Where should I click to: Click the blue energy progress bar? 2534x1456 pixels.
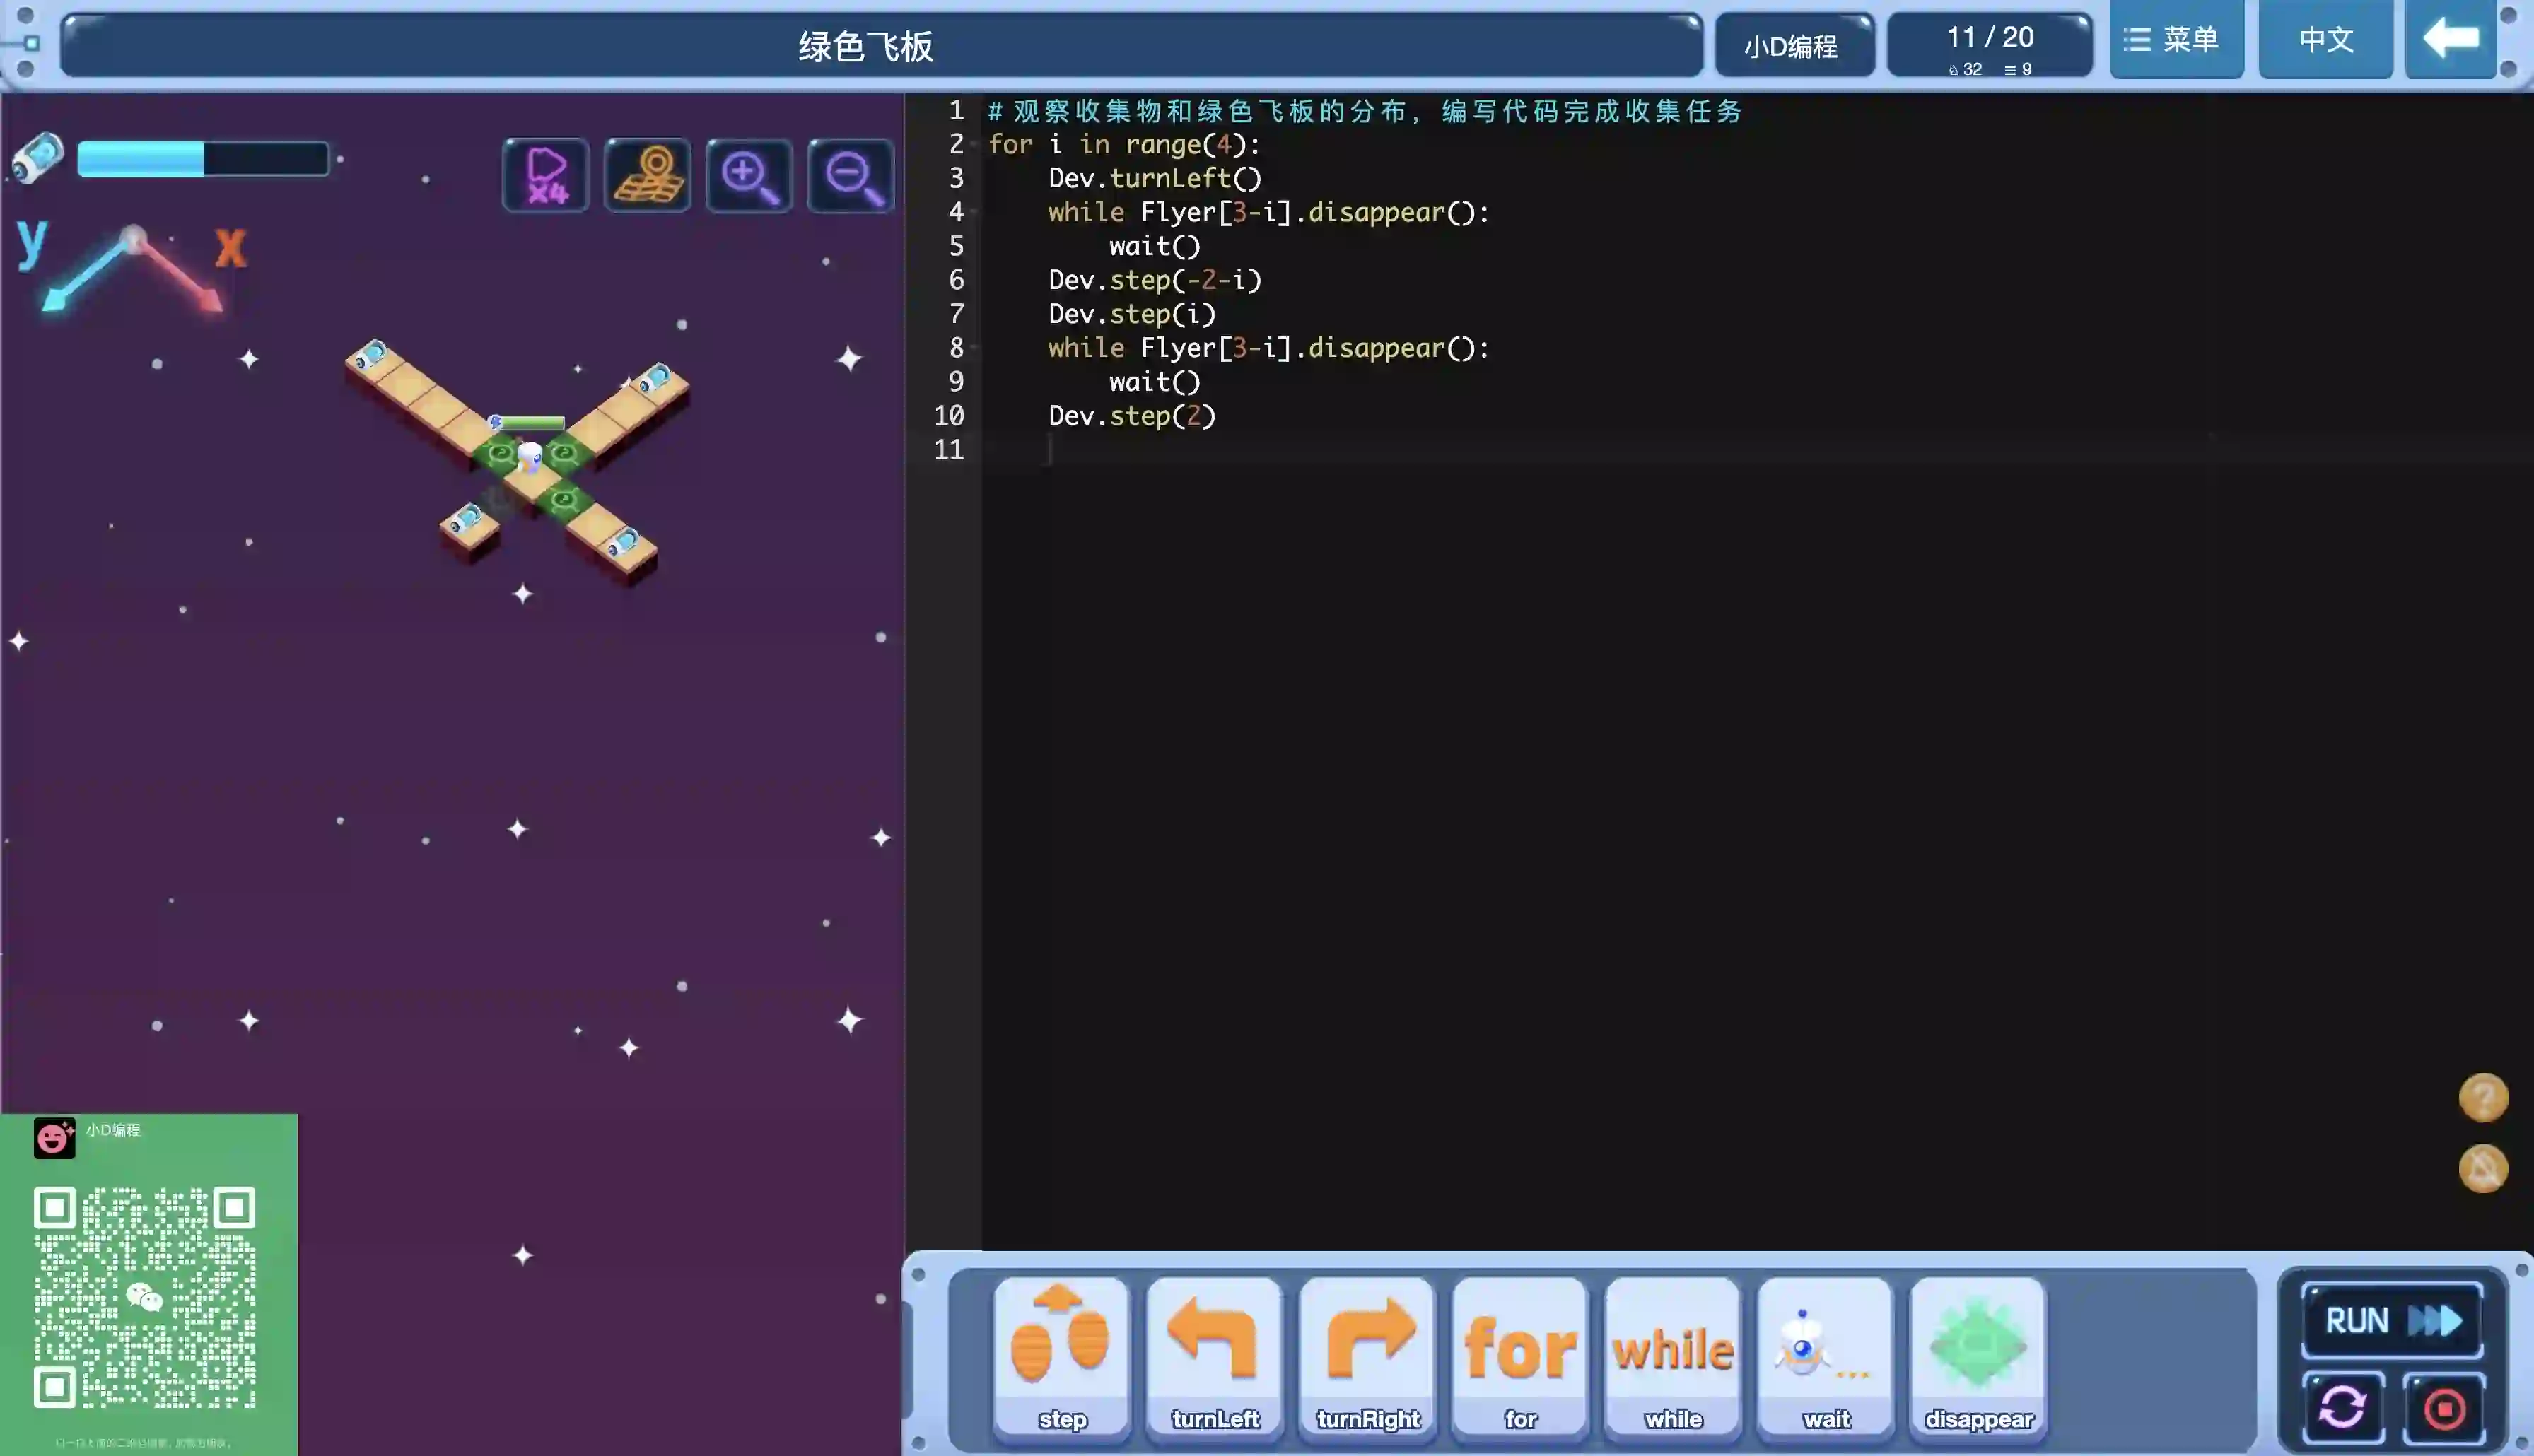point(203,160)
